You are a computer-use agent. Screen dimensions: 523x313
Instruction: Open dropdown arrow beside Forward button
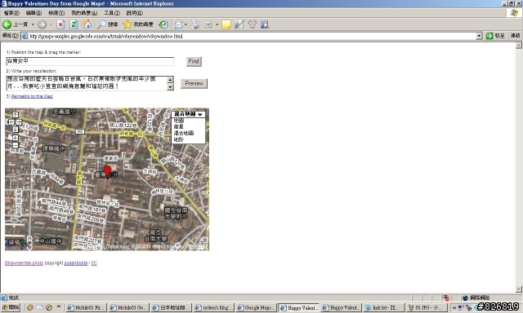point(51,24)
